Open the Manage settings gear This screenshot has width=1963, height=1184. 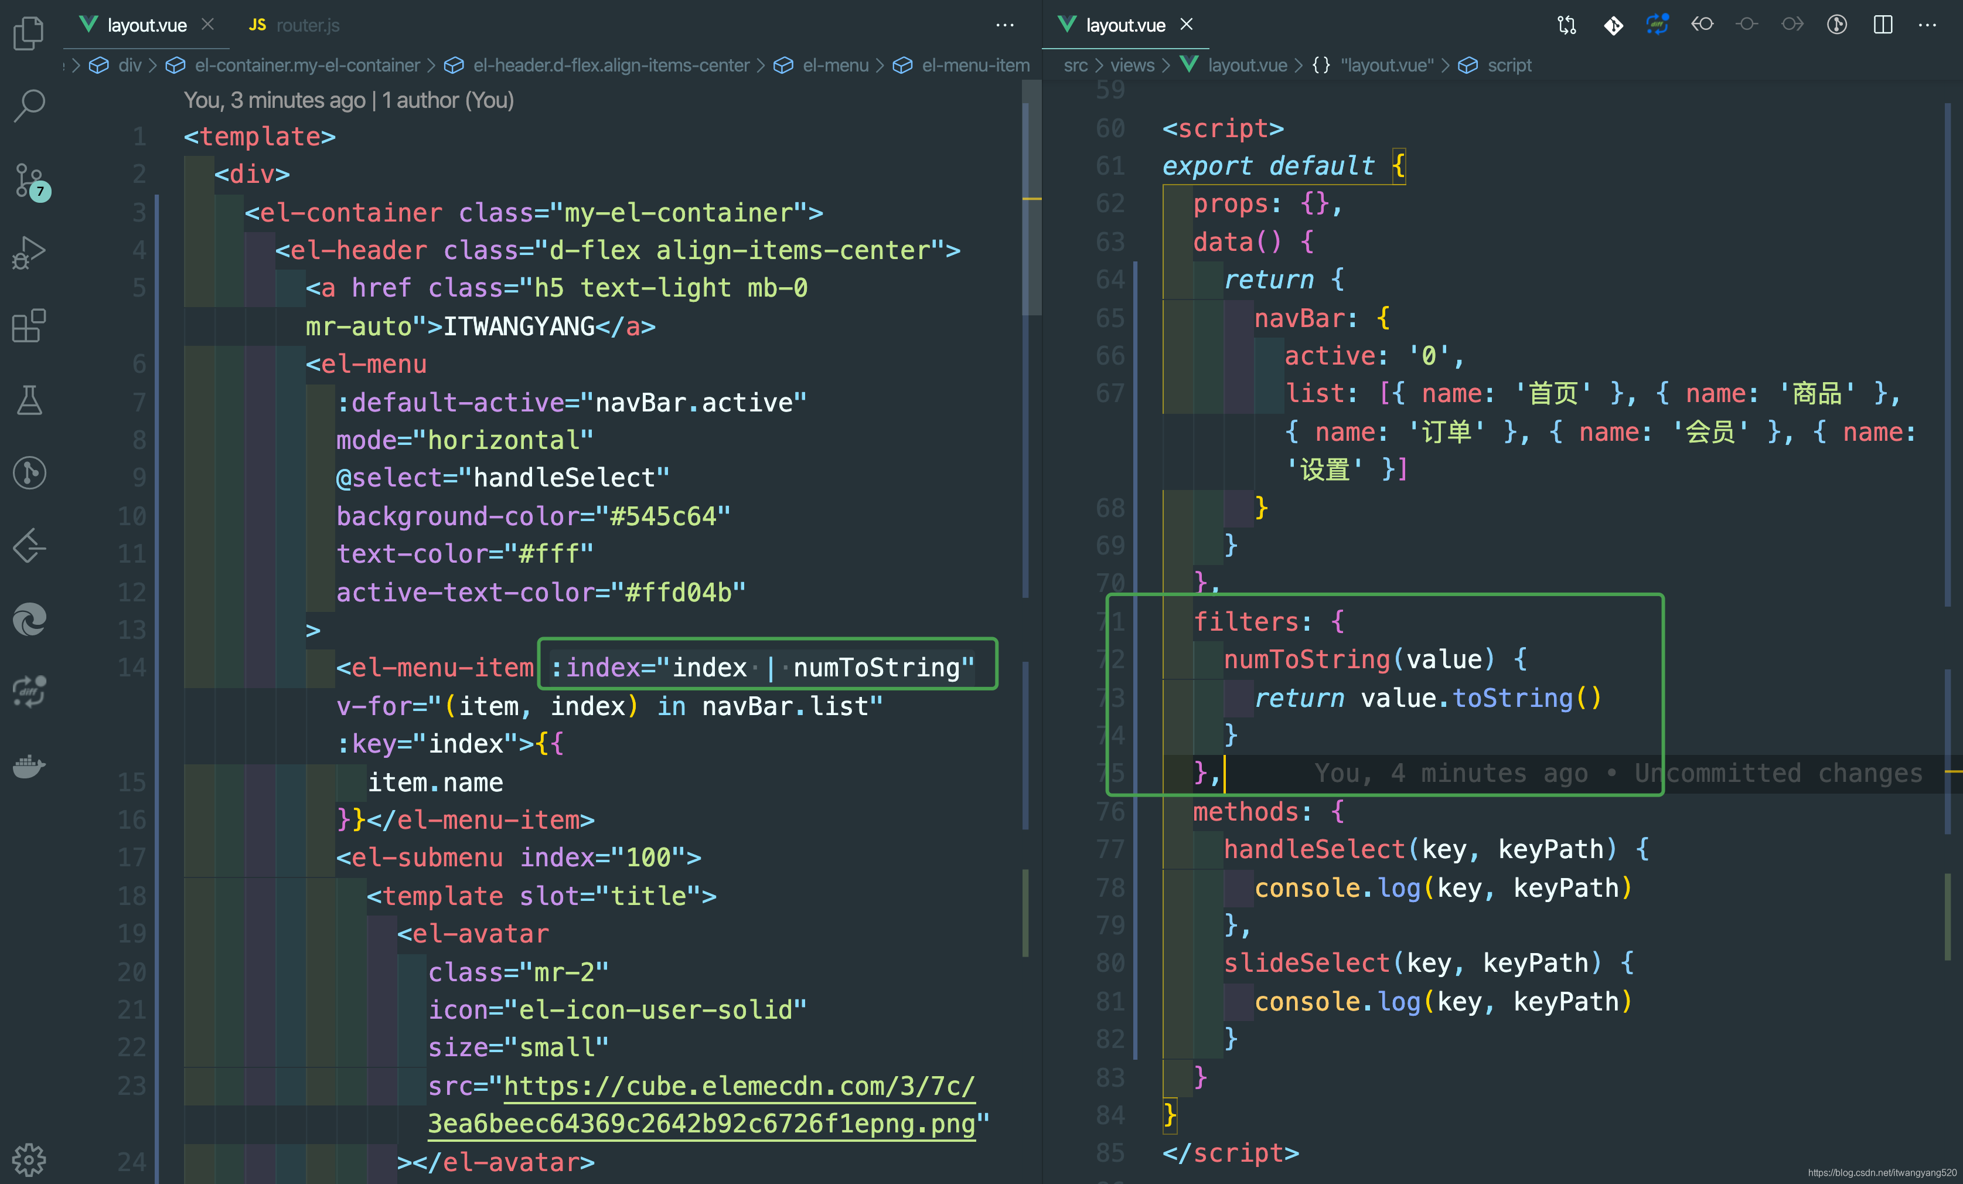click(29, 1159)
